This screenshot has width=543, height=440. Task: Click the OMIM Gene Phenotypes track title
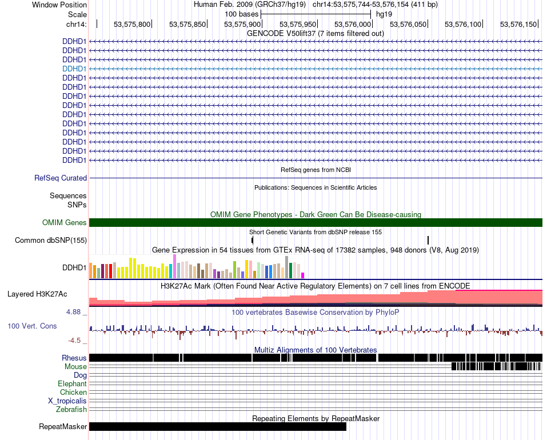click(x=316, y=214)
